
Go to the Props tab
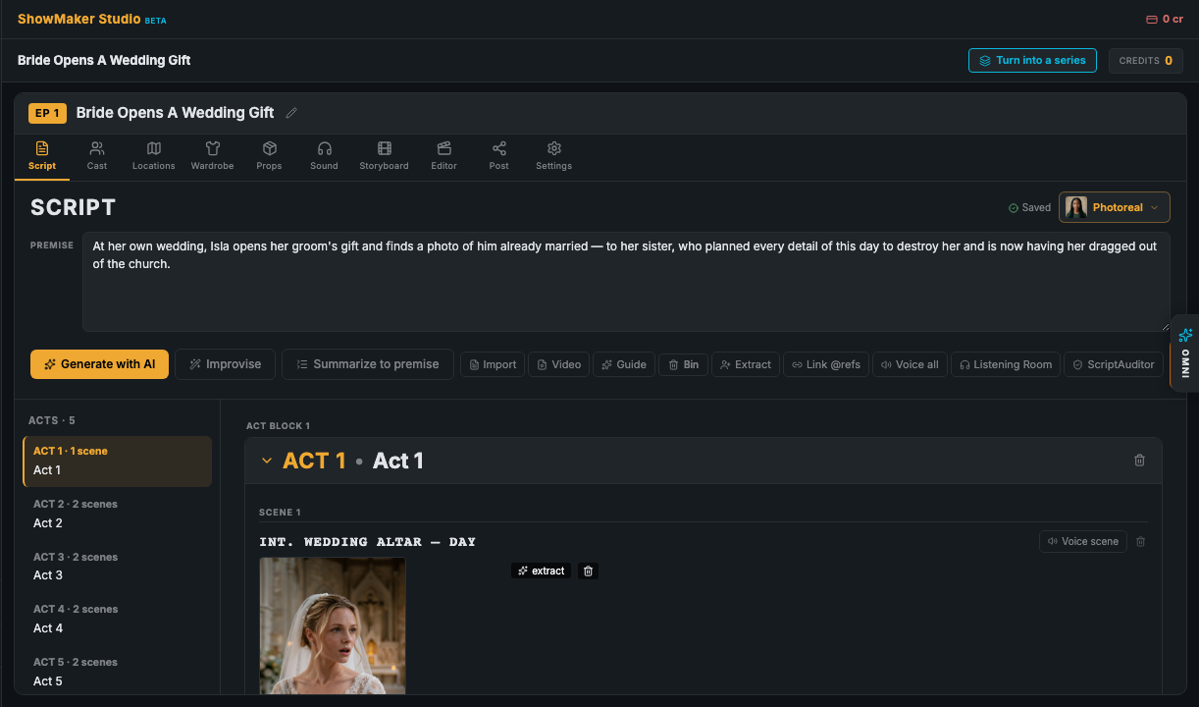click(269, 156)
